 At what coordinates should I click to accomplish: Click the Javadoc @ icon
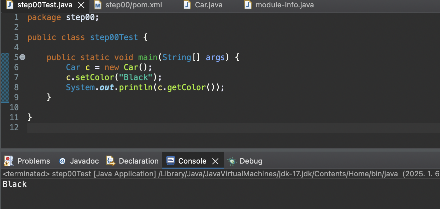(62, 161)
